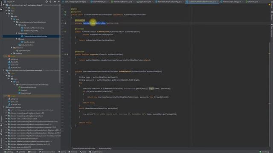Click yellow inspection indicator at editor top-right
This screenshot has width=273, height=153.
tap(269, 5)
